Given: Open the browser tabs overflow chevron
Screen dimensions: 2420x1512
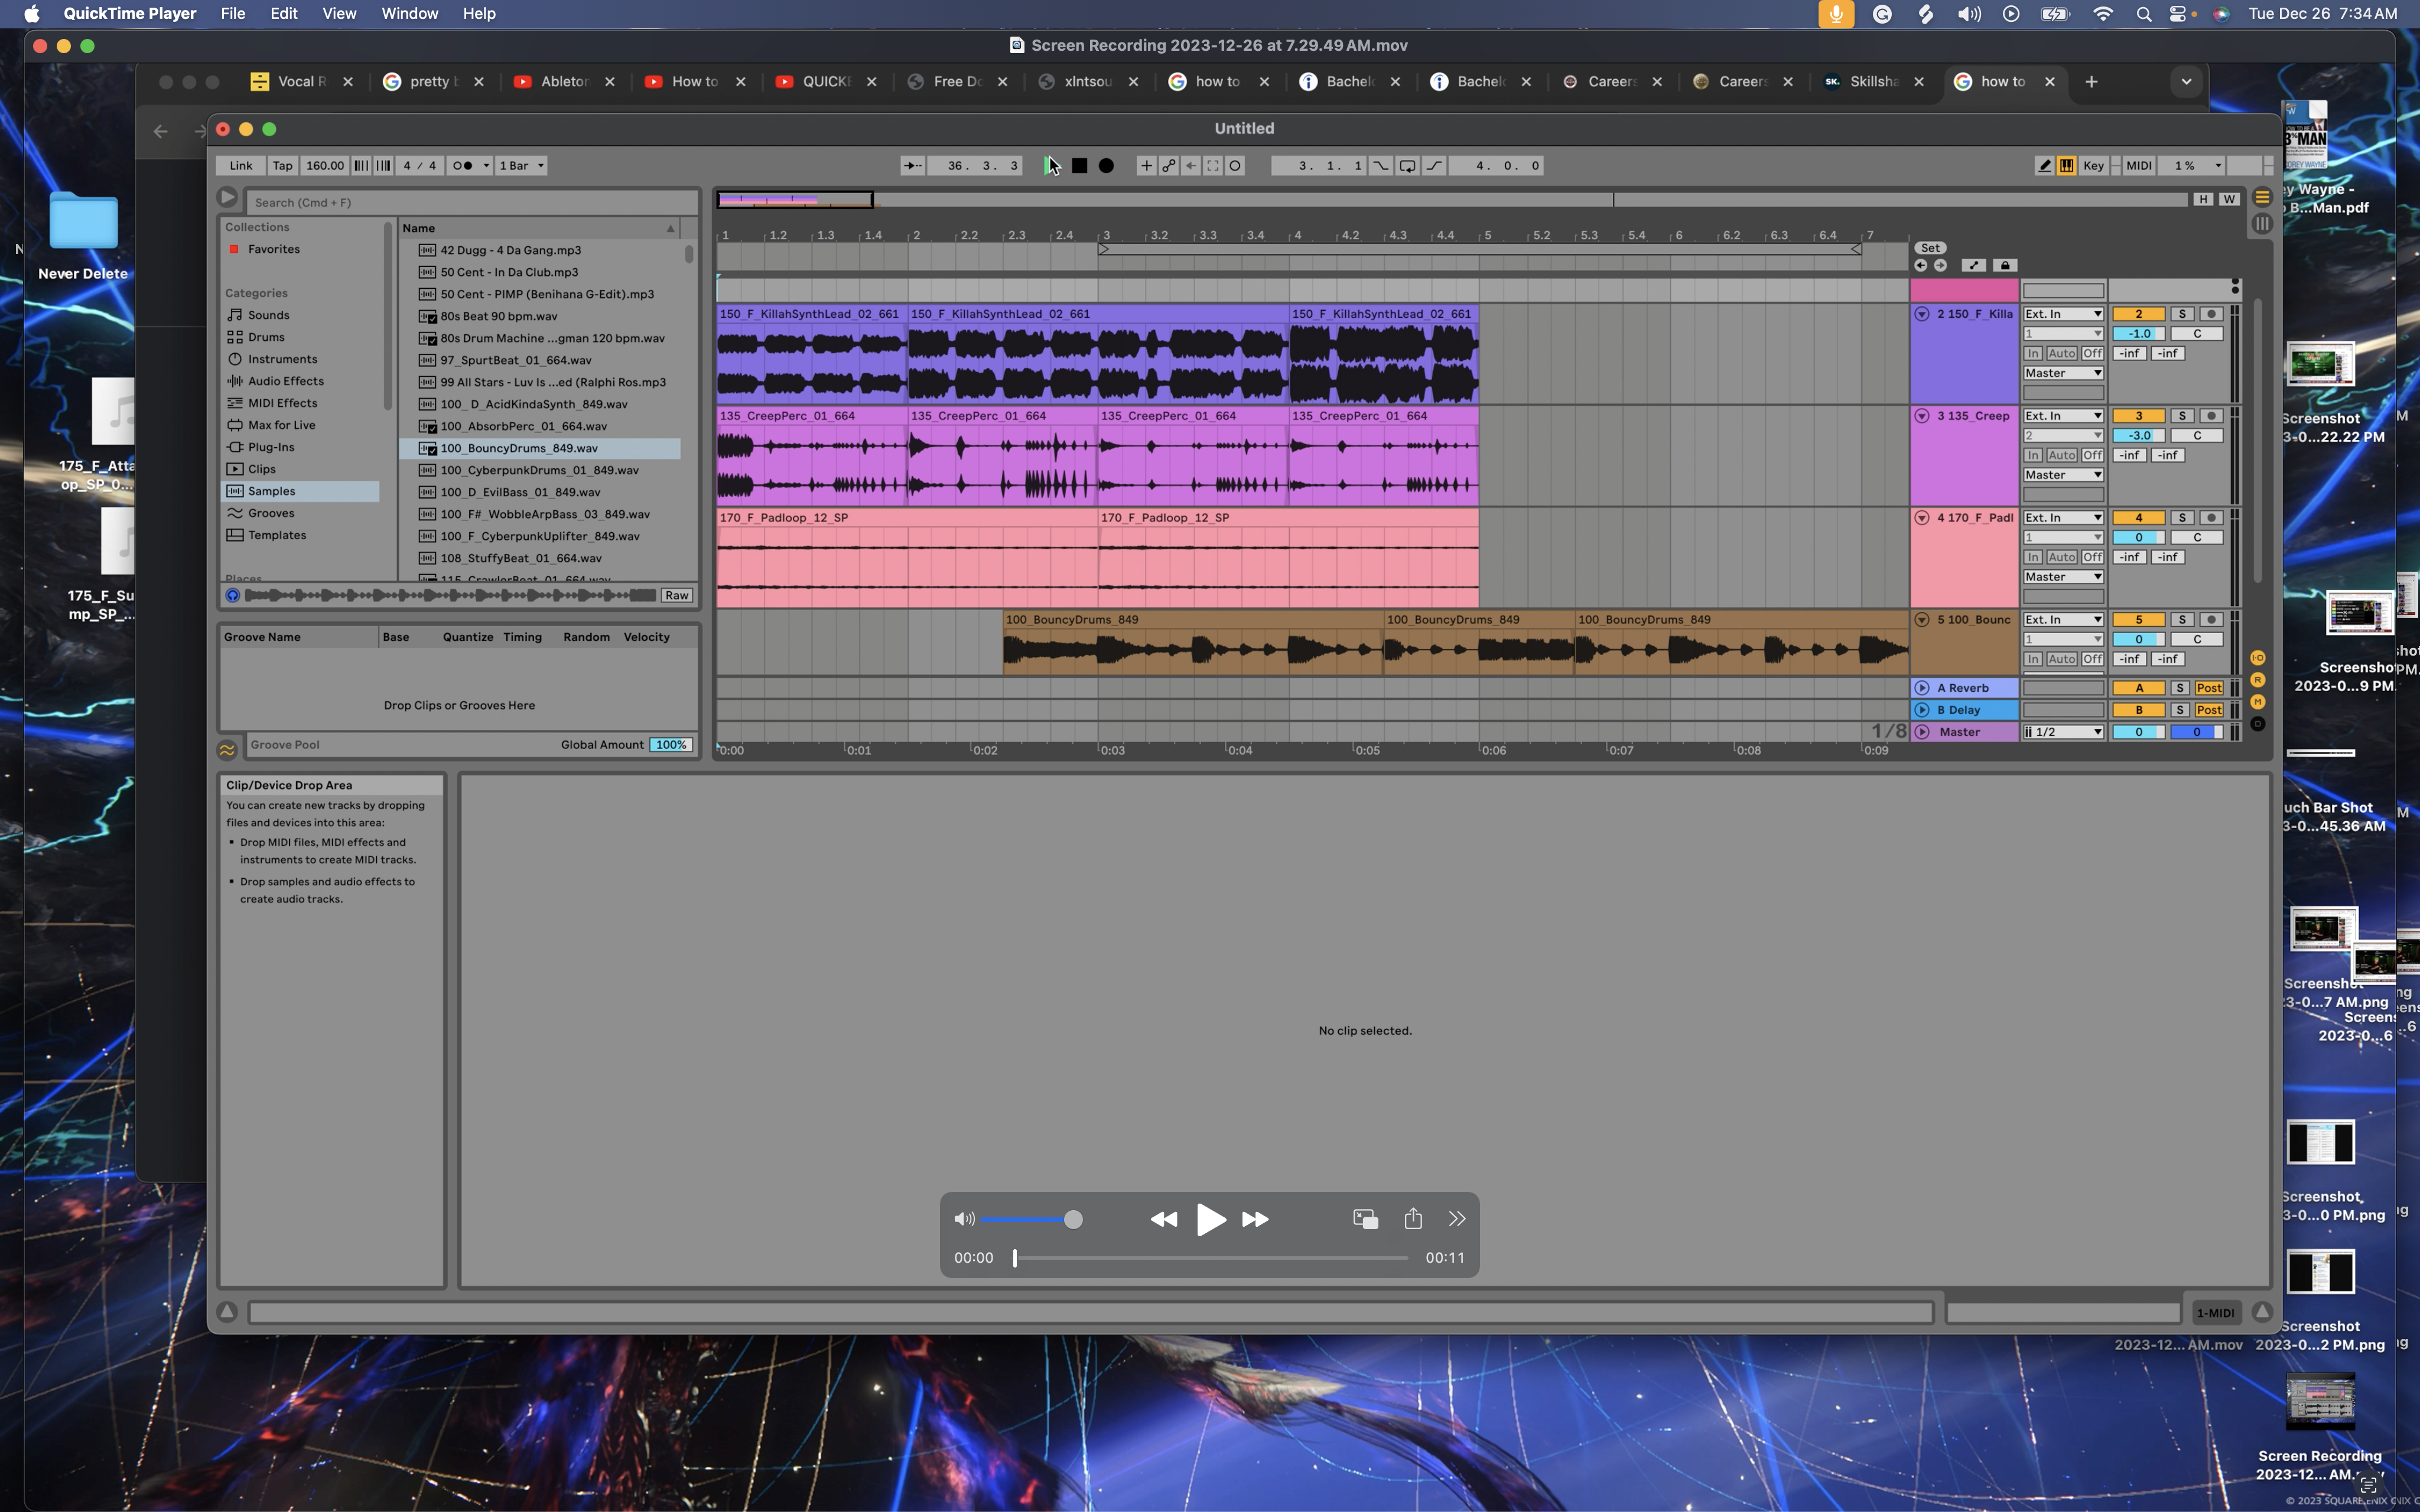Looking at the screenshot, I should [2186, 82].
